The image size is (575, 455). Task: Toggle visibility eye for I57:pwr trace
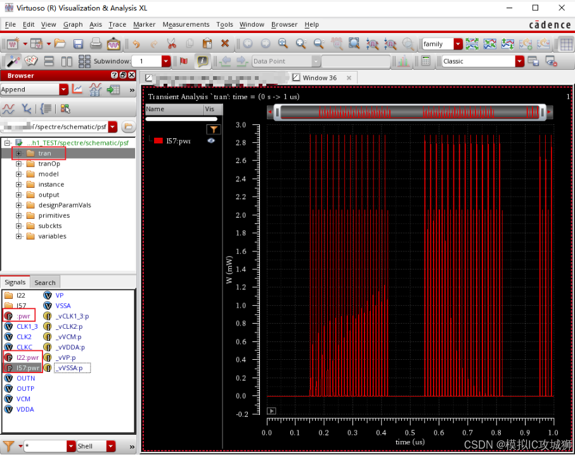coord(211,141)
